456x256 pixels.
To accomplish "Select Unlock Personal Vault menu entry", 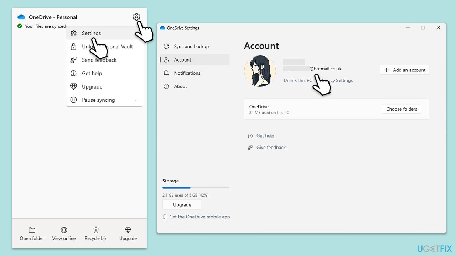I will point(104,47).
